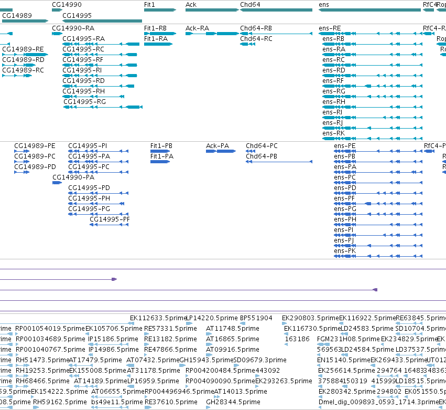Select transcript CG14989-RE
This screenshot has height=410, width=446.
(23, 49)
